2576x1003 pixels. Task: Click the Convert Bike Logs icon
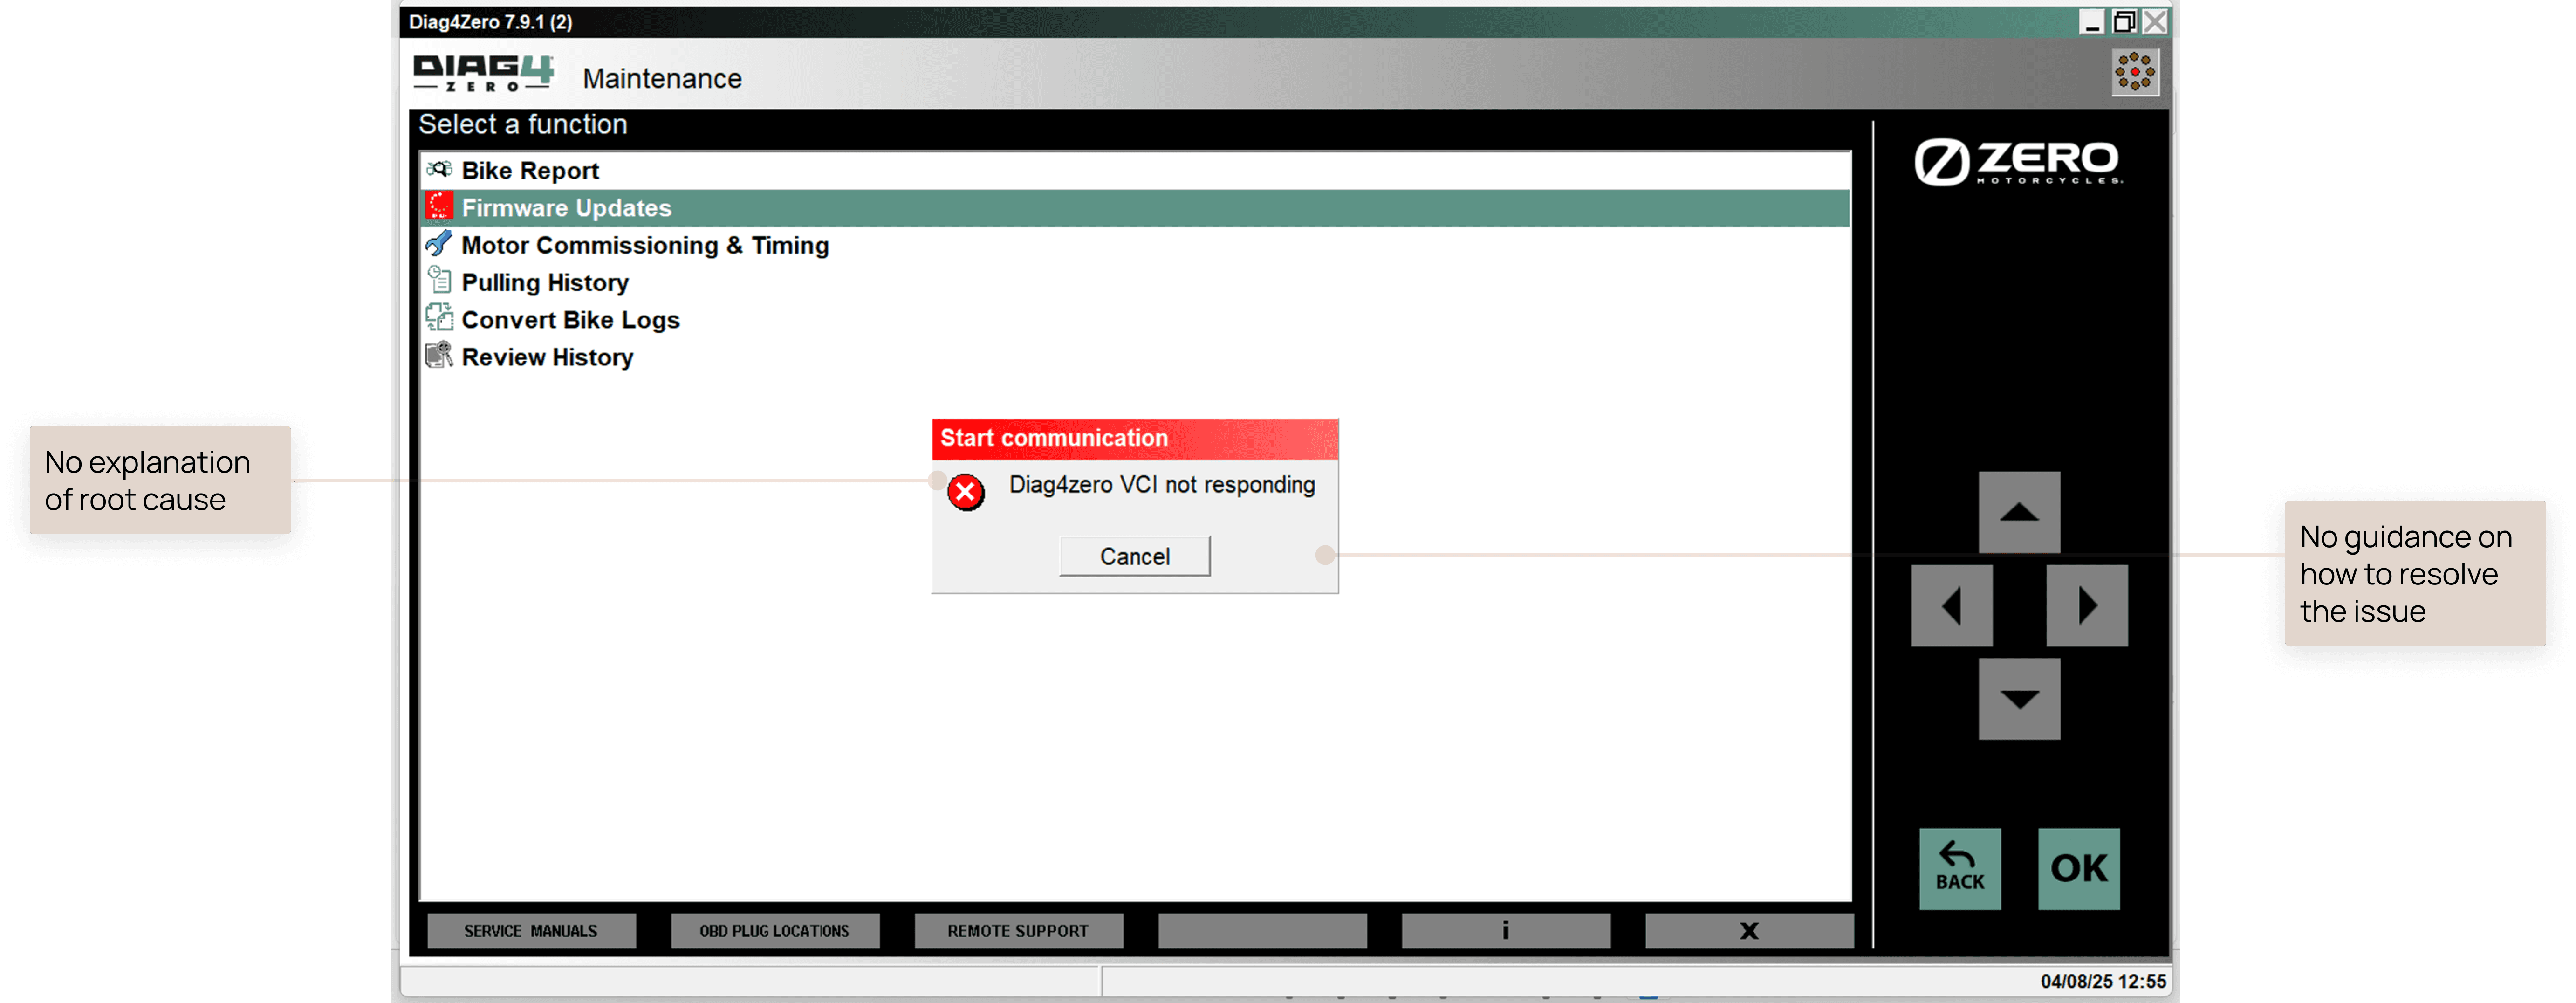click(x=439, y=318)
